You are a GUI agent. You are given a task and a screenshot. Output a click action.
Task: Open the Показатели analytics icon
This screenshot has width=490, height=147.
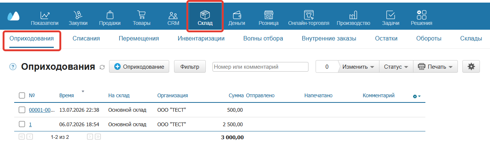point(45,15)
